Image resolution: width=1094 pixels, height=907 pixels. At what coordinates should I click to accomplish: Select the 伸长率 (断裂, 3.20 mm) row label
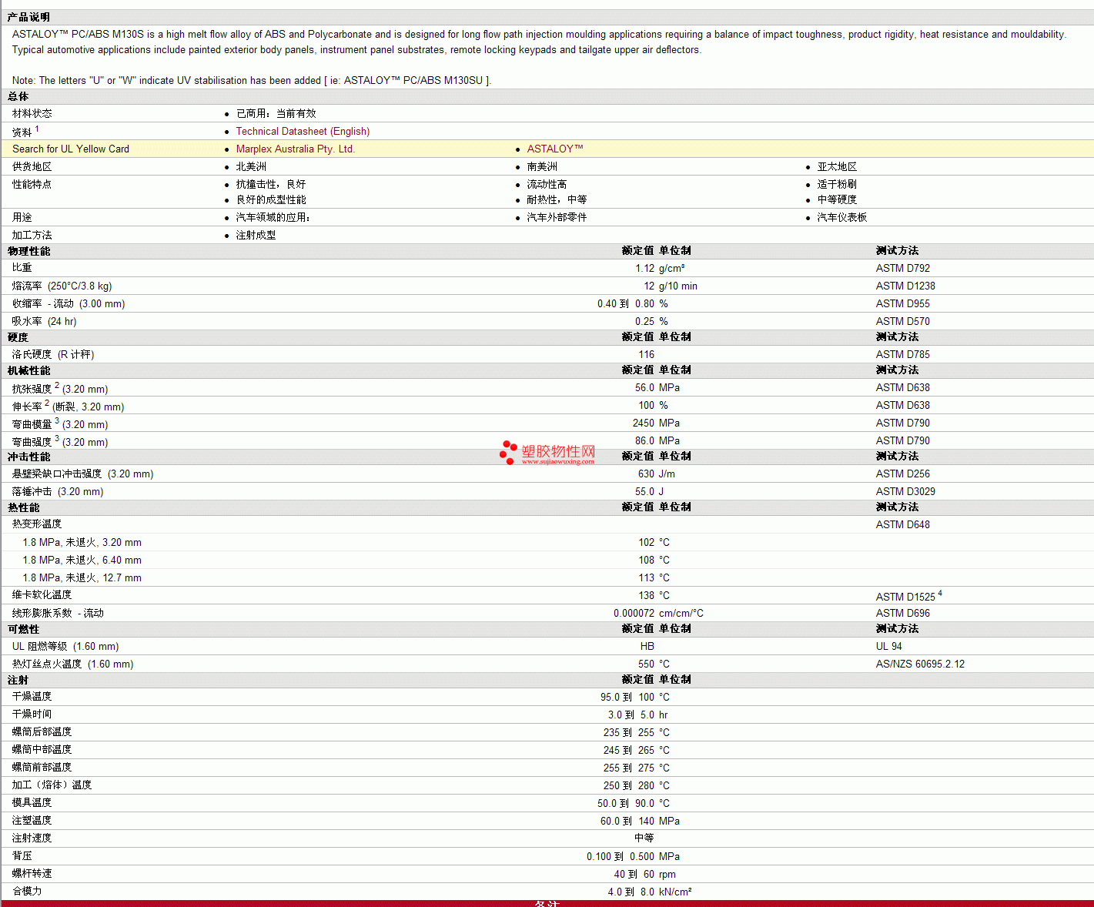pos(69,406)
